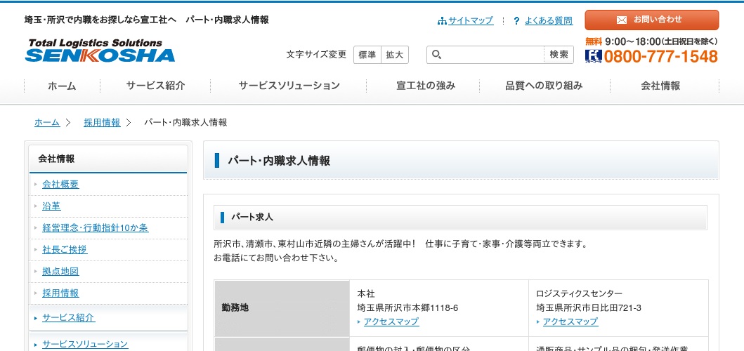Open 会社概要 in the sidebar
The image size is (744, 351).
(x=60, y=185)
